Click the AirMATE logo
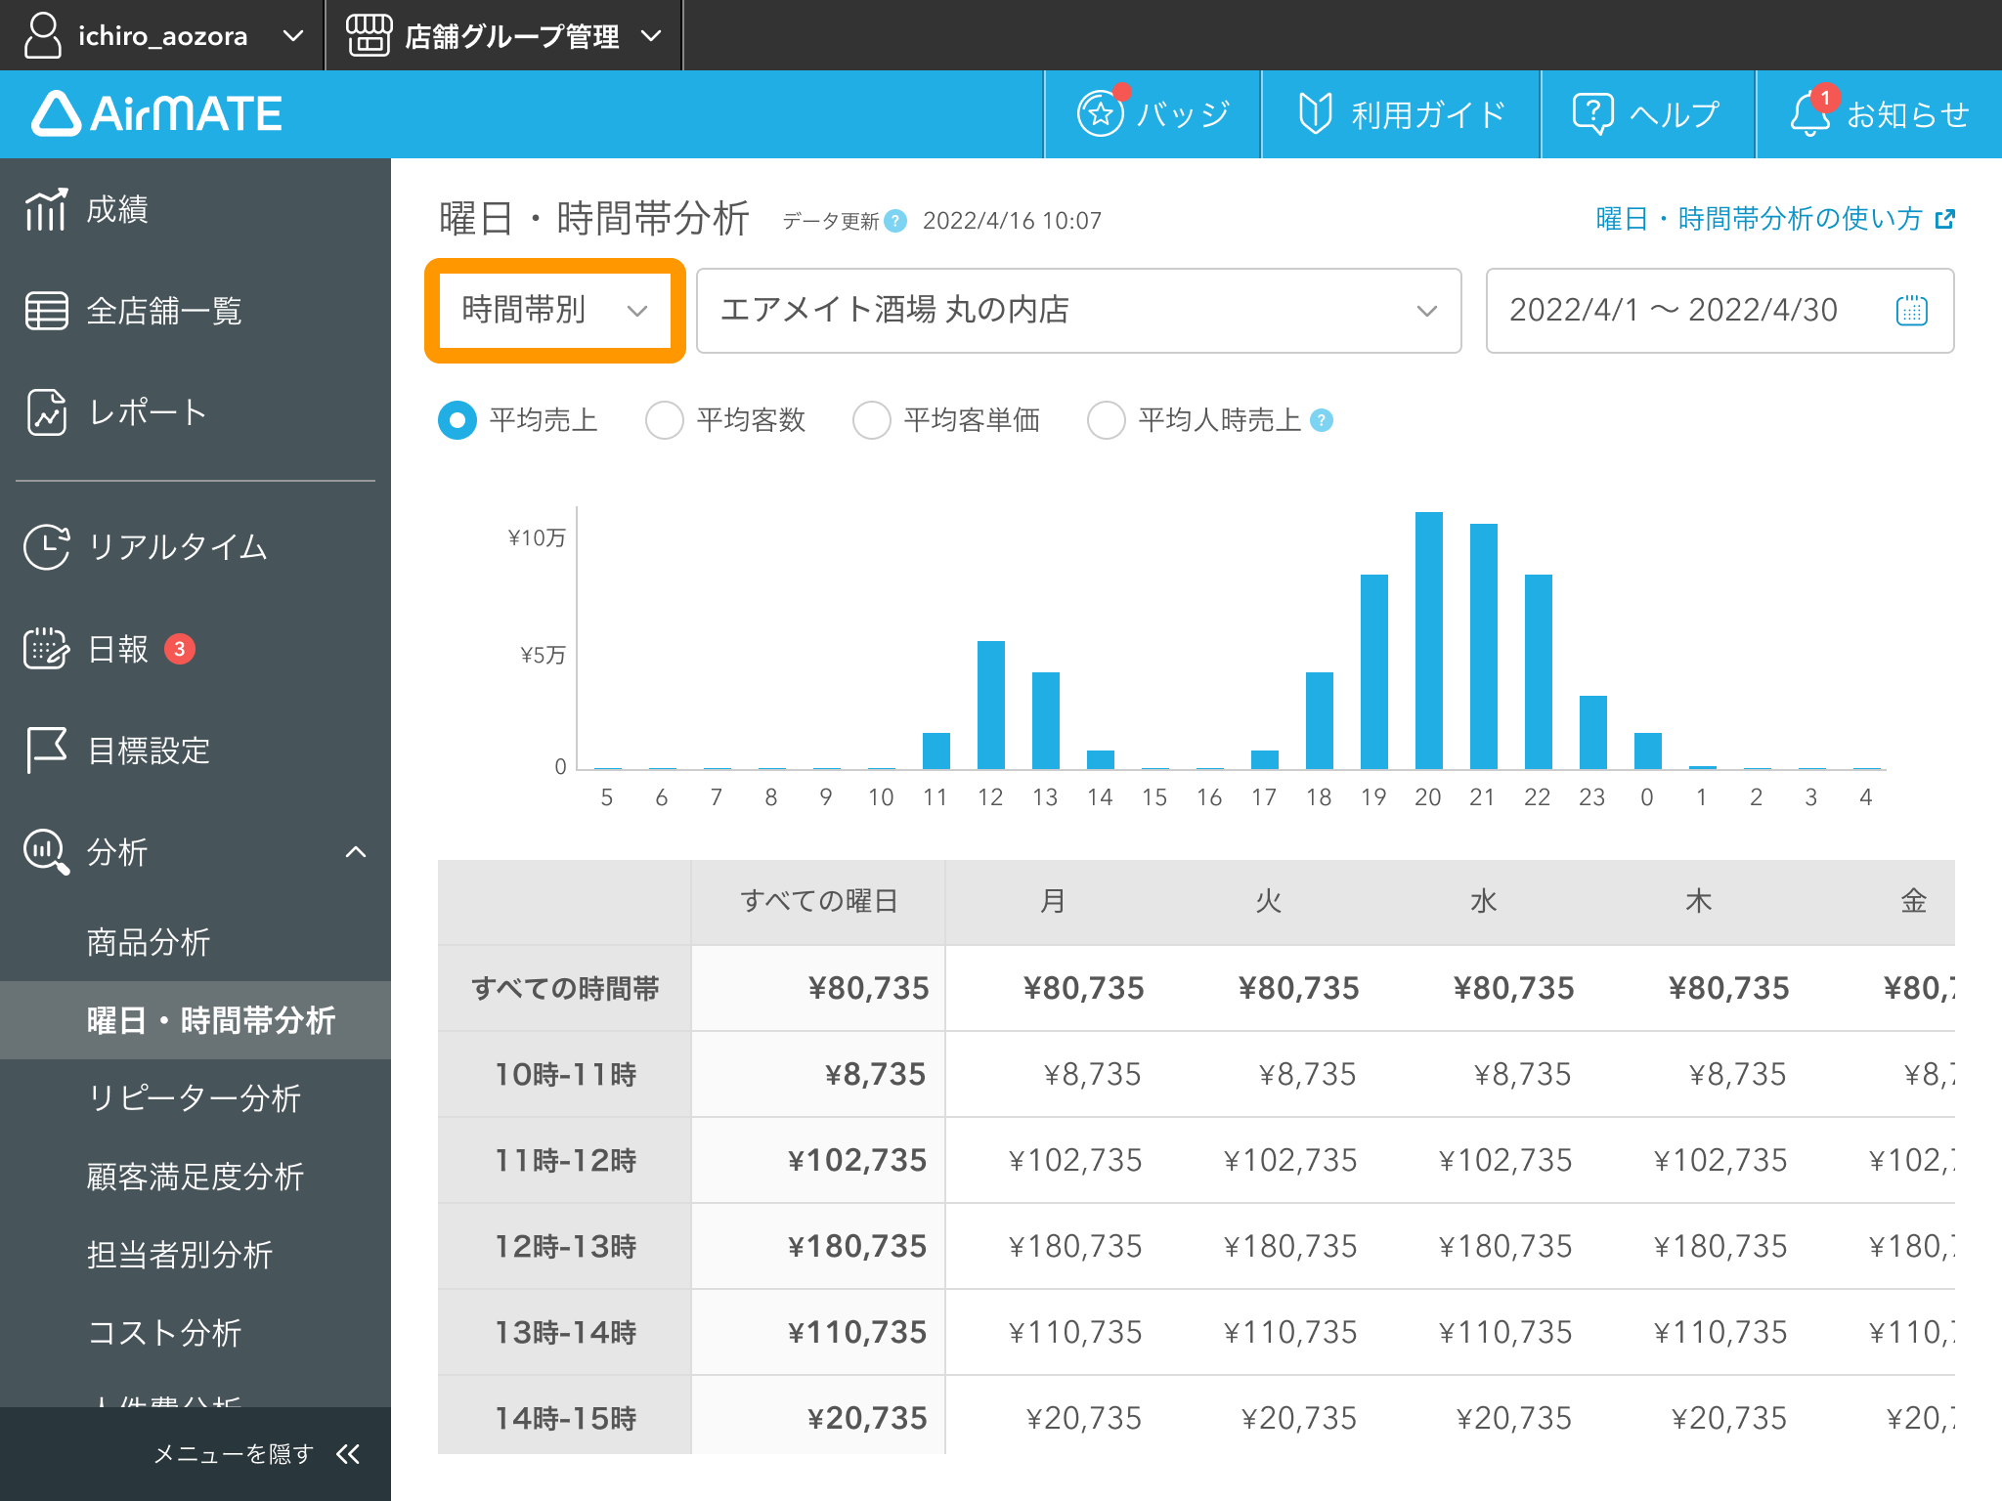Screen dimensions: 2002x1501 point(157,113)
